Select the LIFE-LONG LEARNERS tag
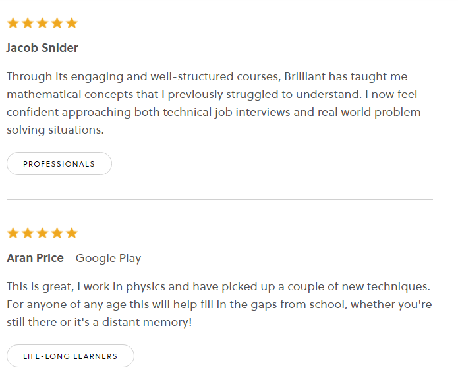 [70, 356]
